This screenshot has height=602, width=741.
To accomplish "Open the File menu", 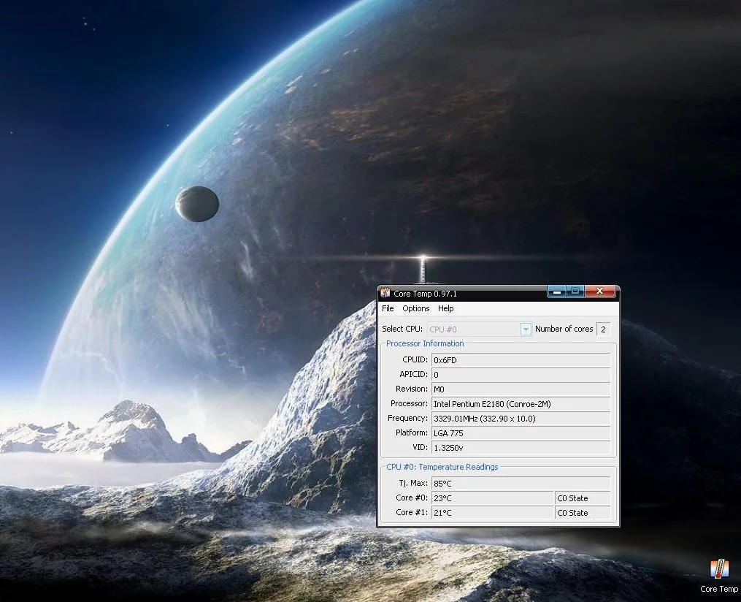I will click(x=388, y=308).
